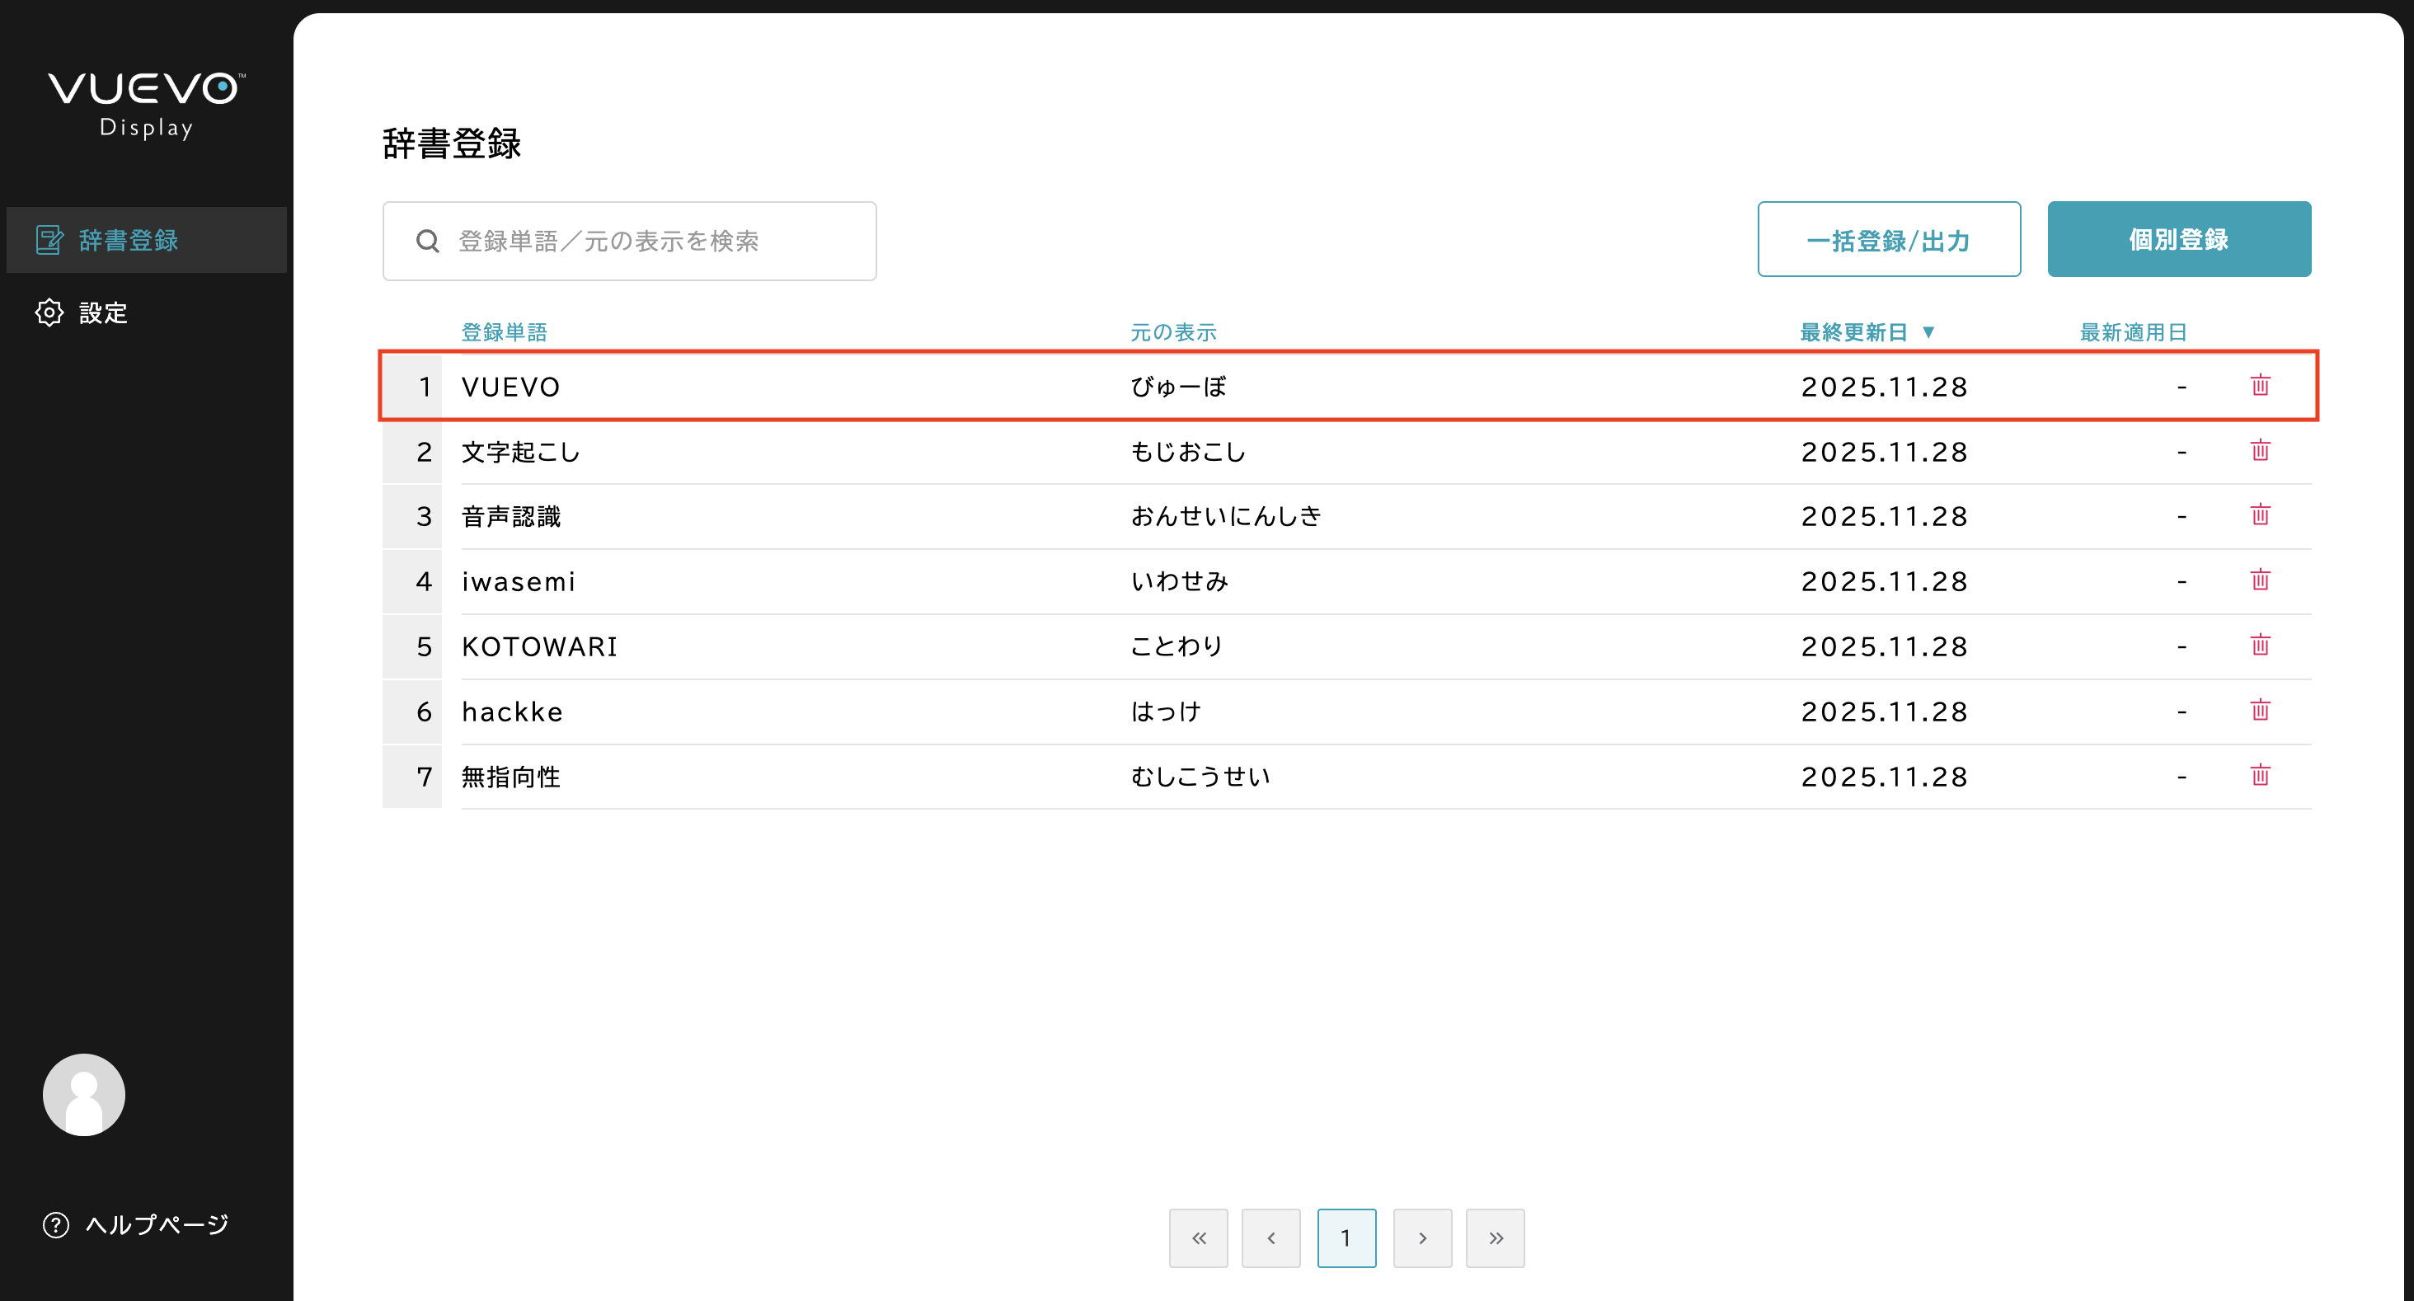Click the user avatar icon
Image resolution: width=2414 pixels, height=1301 pixels.
(83, 1094)
